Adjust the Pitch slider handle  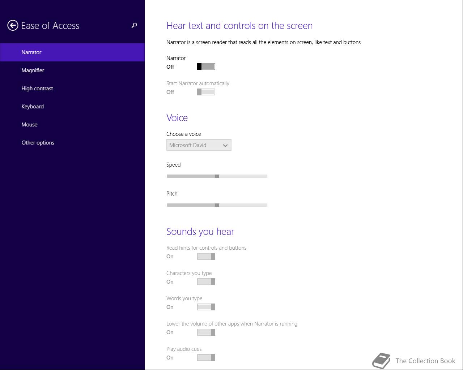point(217,205)
